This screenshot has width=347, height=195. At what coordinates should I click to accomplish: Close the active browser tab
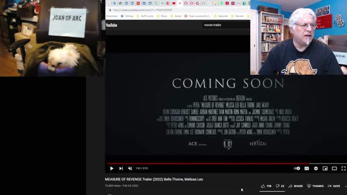tap(179, 3)
